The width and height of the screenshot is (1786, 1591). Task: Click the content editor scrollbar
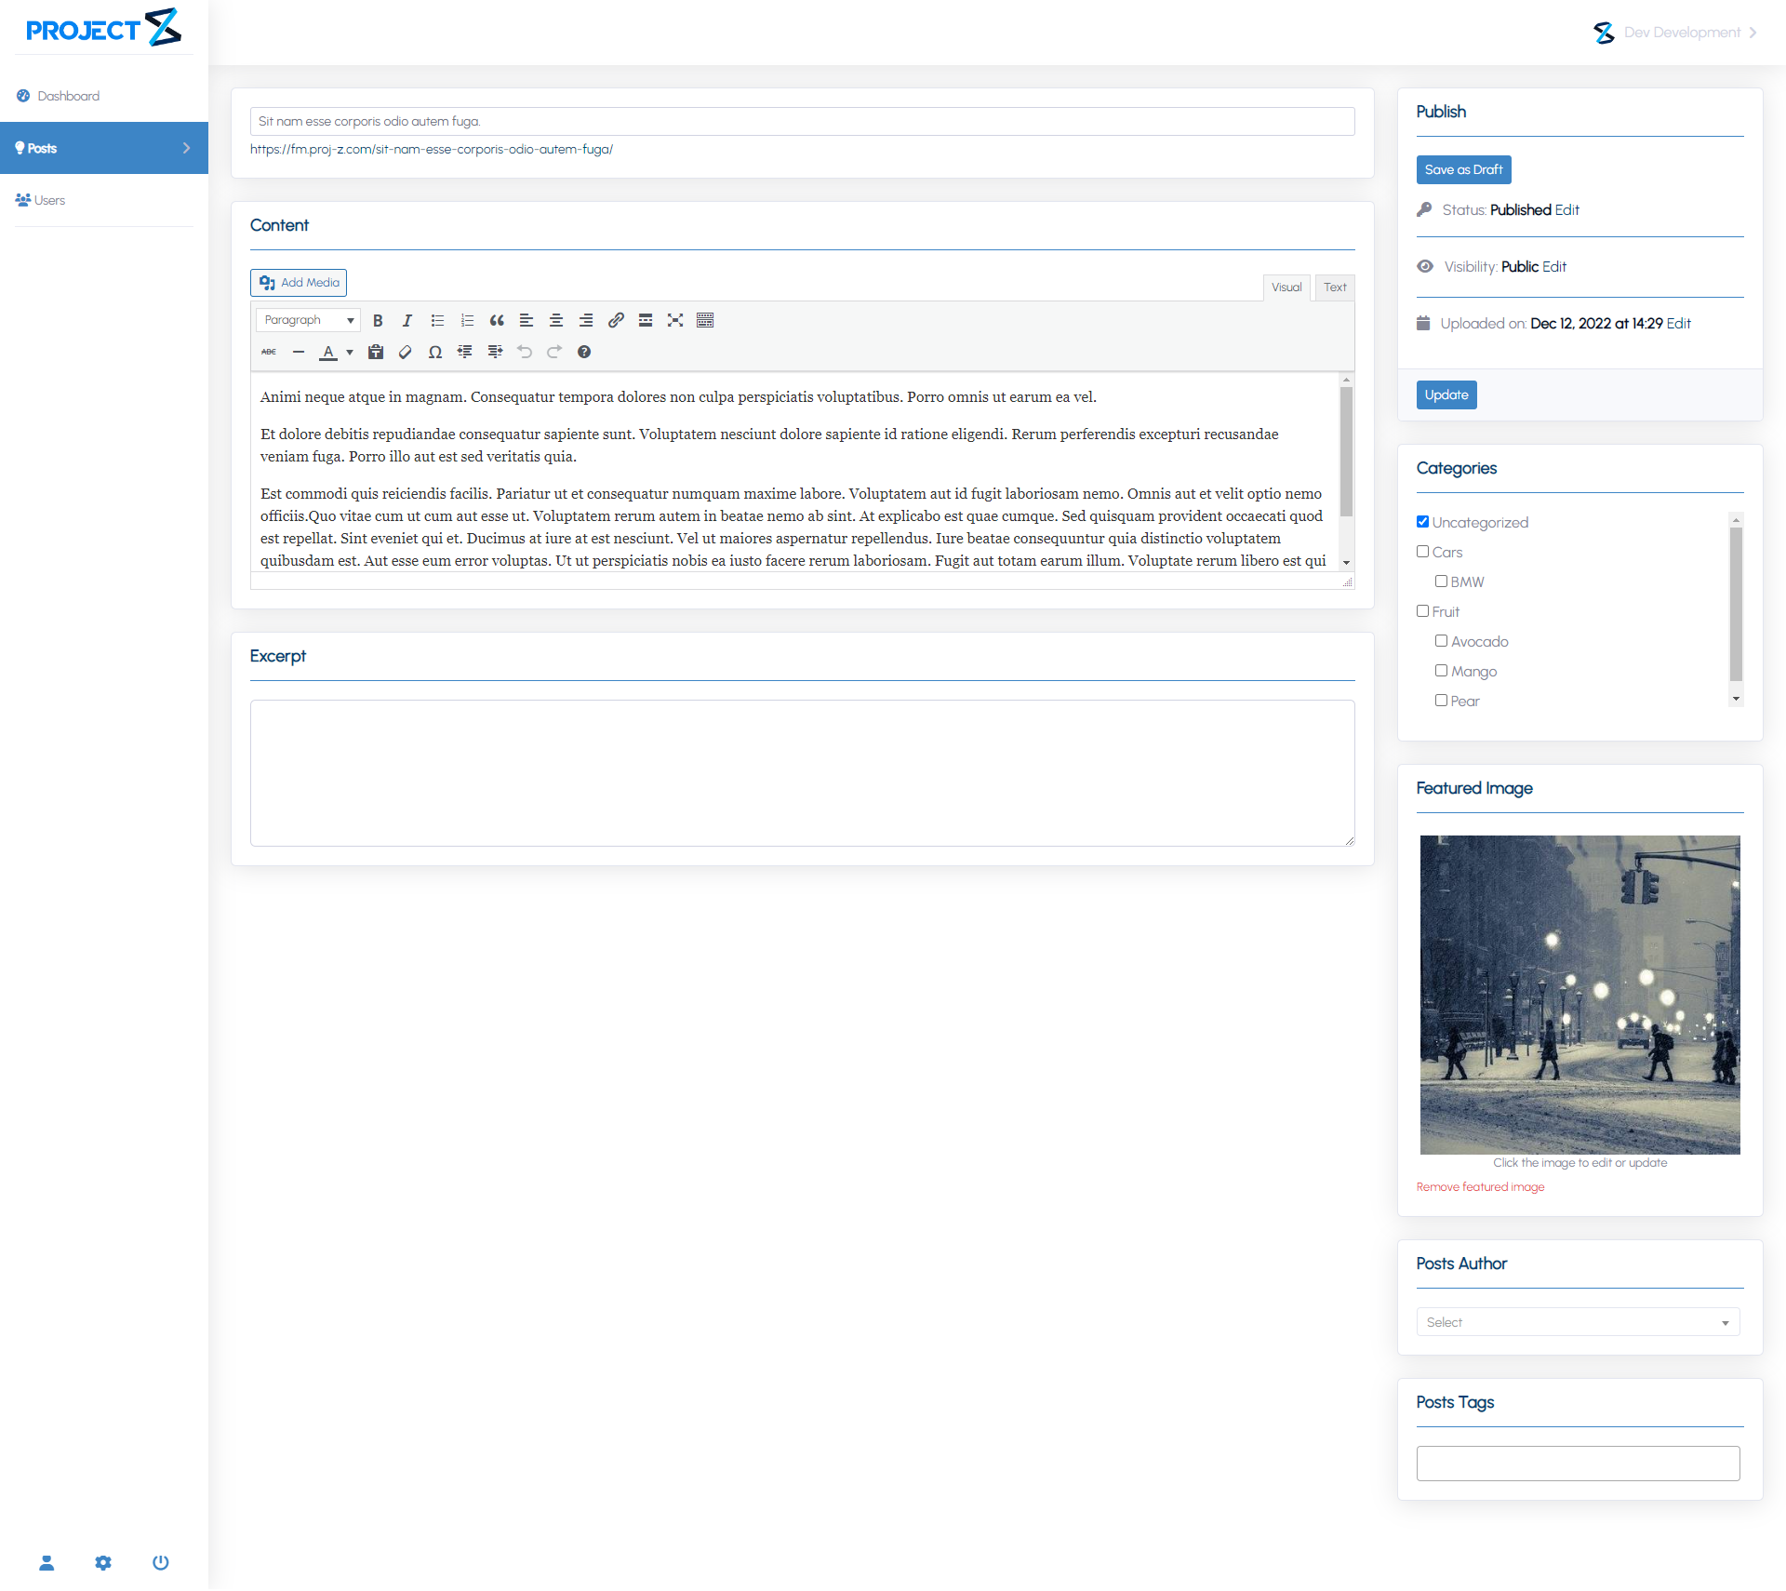[x=1346, y=451]
